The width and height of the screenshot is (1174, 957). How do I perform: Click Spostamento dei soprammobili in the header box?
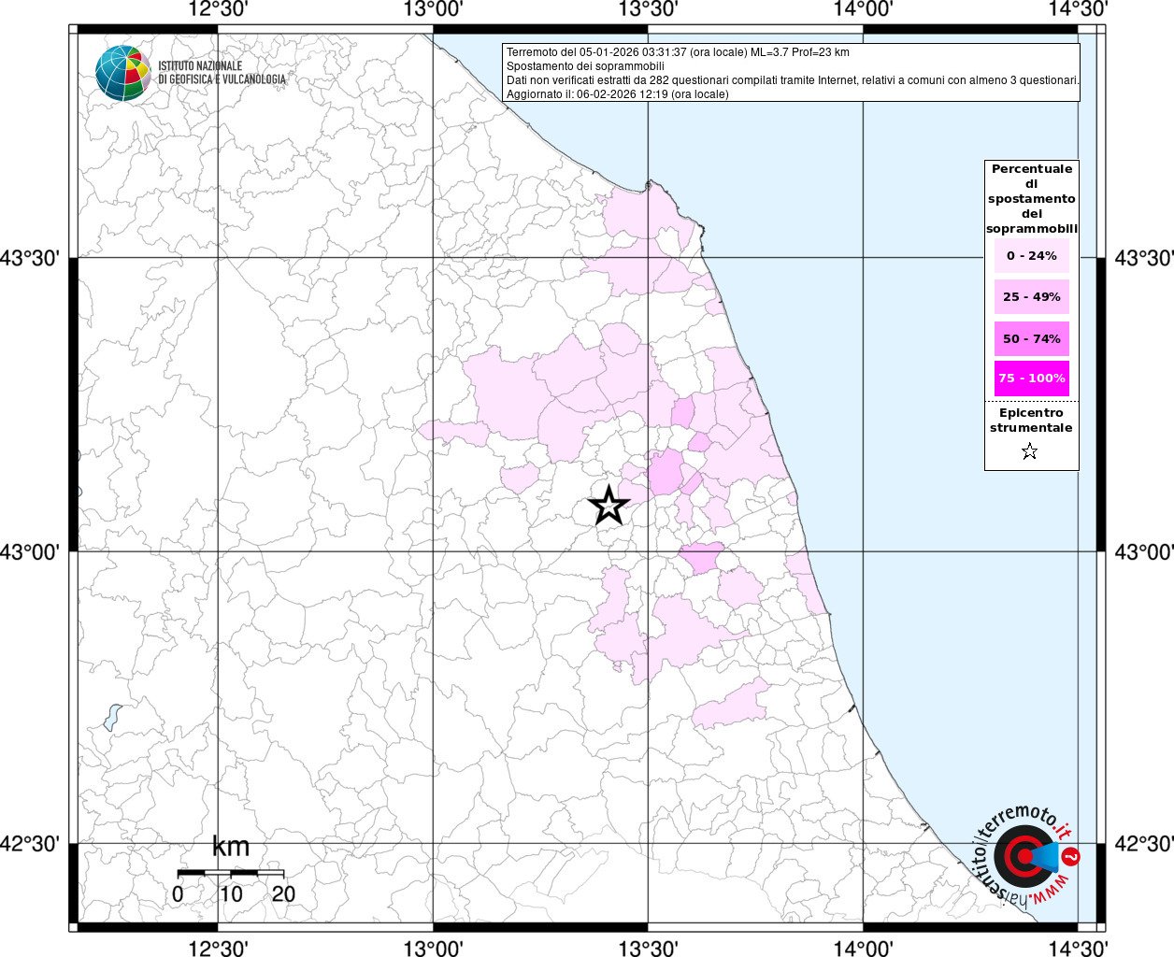pos(585,66)
